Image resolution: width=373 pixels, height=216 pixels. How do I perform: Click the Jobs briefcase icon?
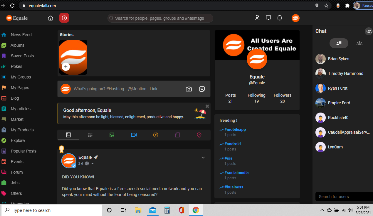(4, 183)
